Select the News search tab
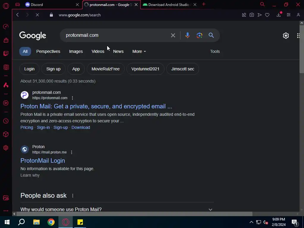This screenshot has width=304, height=228. 118,51
